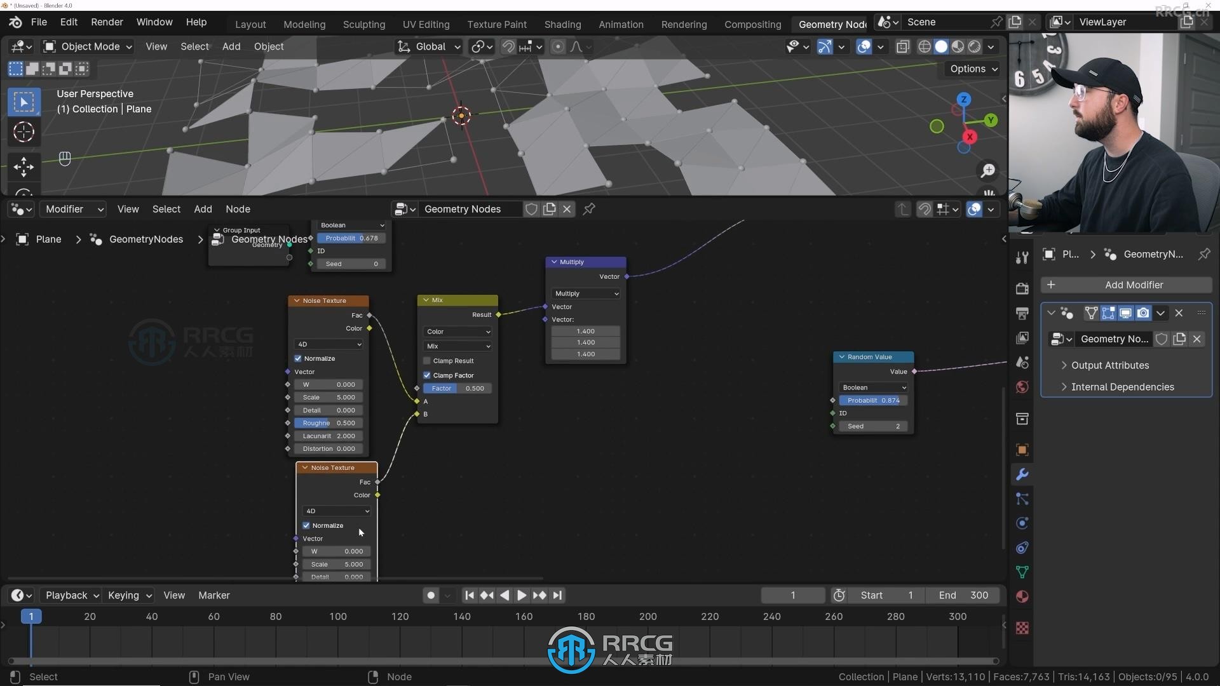Open the Render menu
Viewport: 1220px width, 686px height.
[107, 22]
